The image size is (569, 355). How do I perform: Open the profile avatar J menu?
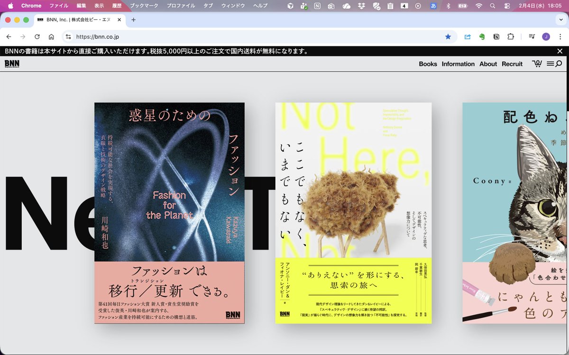click(546, 36)
